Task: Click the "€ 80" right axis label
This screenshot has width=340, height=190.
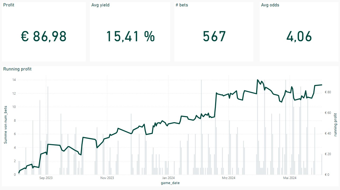Action: tap(329, 92)
